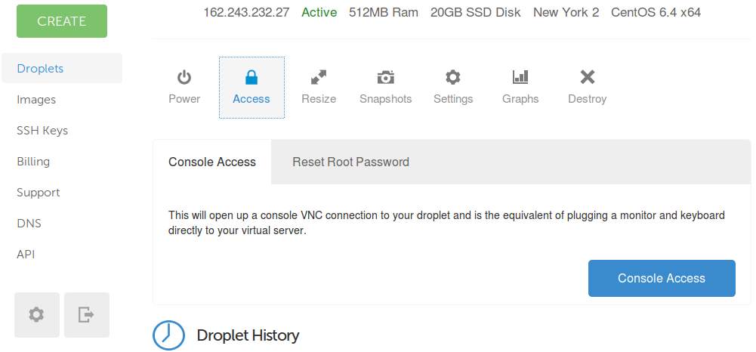Screen dimensions: 756x352
Task: Select the Access lock icon
Action: coord(251,77)
